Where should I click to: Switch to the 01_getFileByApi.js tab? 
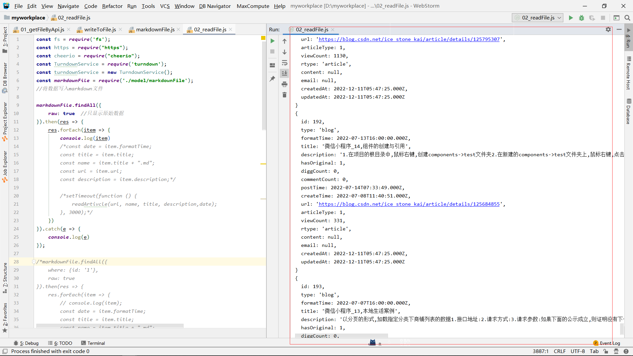(42, 30)
